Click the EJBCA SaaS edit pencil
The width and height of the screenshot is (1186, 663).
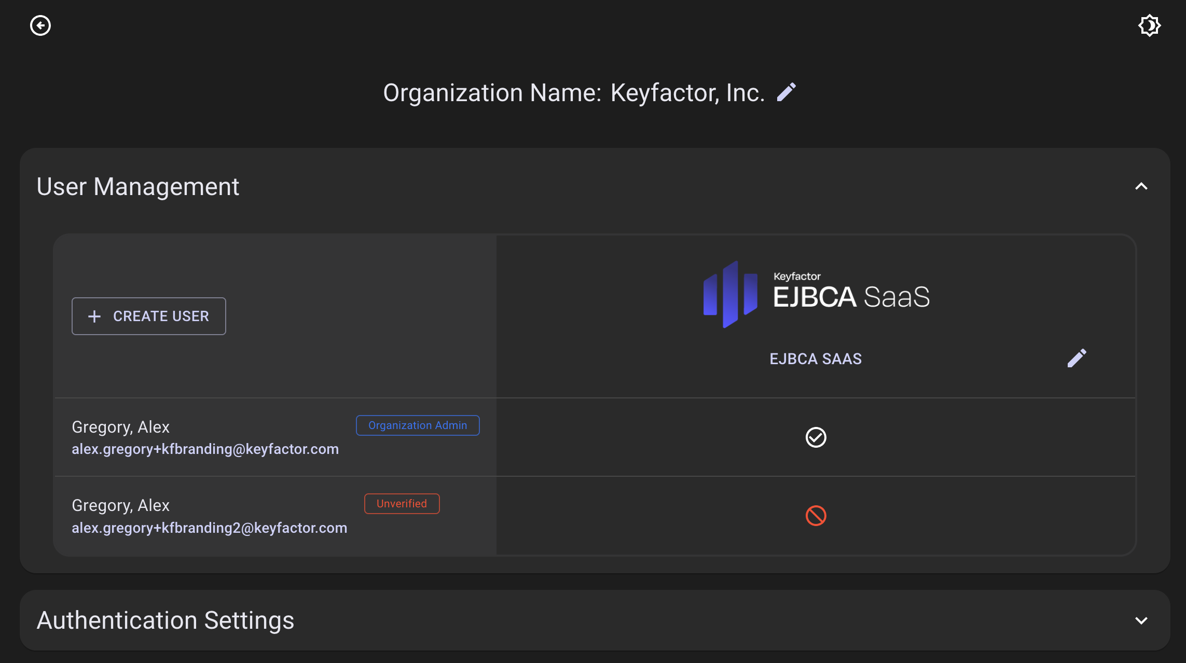[1077, 358]
